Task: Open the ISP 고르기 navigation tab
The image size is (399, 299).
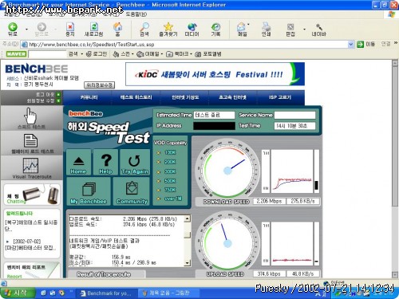Action: pos(280,97)
